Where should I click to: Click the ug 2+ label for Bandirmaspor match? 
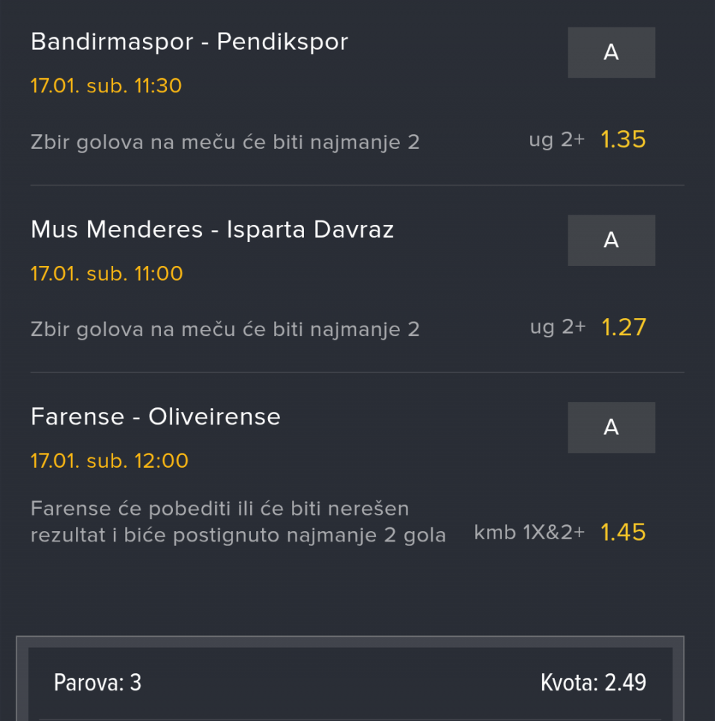[x=556, y=140]
